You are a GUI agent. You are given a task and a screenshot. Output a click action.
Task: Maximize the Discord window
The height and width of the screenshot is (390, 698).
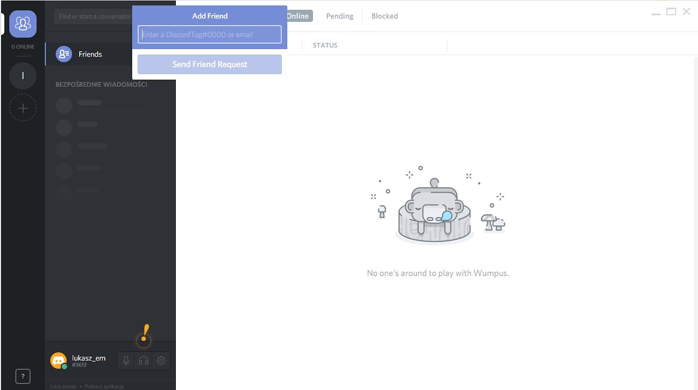tap(671, 11)
